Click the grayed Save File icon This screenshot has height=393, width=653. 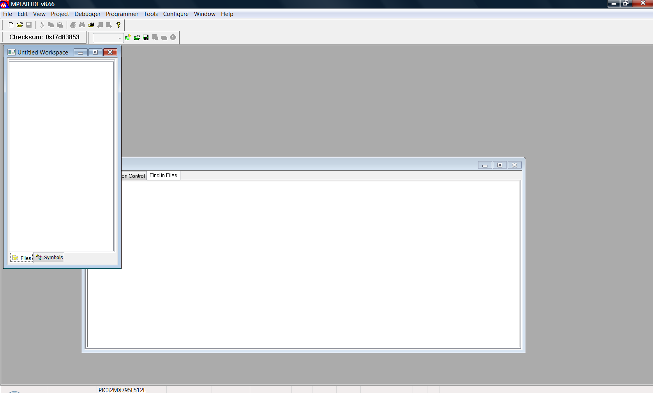pos(29,25)
